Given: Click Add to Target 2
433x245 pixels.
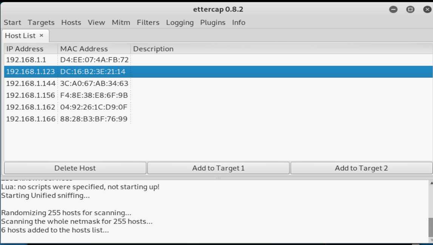Looking at the screenshot, I should [362, 168].
